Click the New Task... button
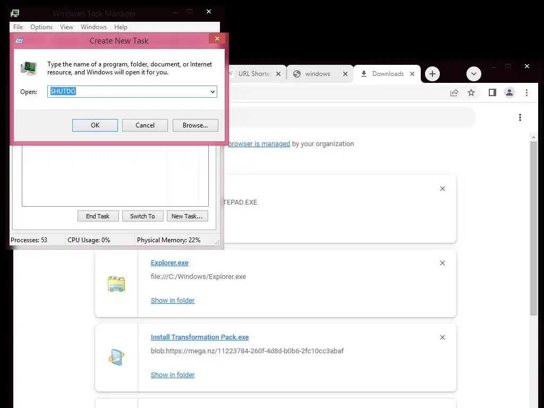This screenshot has height=408, width=544. tap(187, 216)
